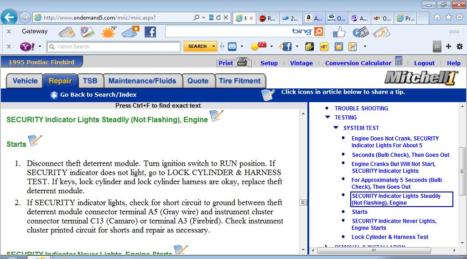Click the thumbs-up like icon
The image size is (467, 259).
(339, 32)
